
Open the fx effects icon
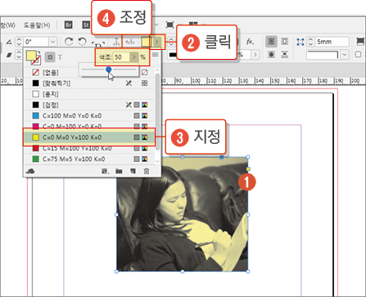[x=250, y=42]
